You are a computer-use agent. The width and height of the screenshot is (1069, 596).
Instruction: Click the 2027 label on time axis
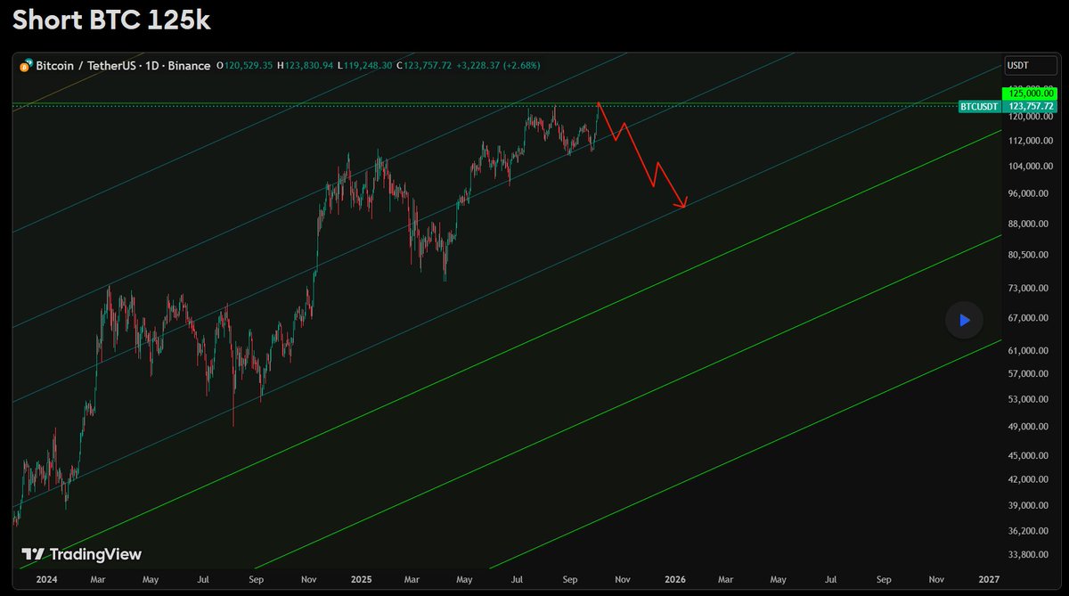[988, 579]
